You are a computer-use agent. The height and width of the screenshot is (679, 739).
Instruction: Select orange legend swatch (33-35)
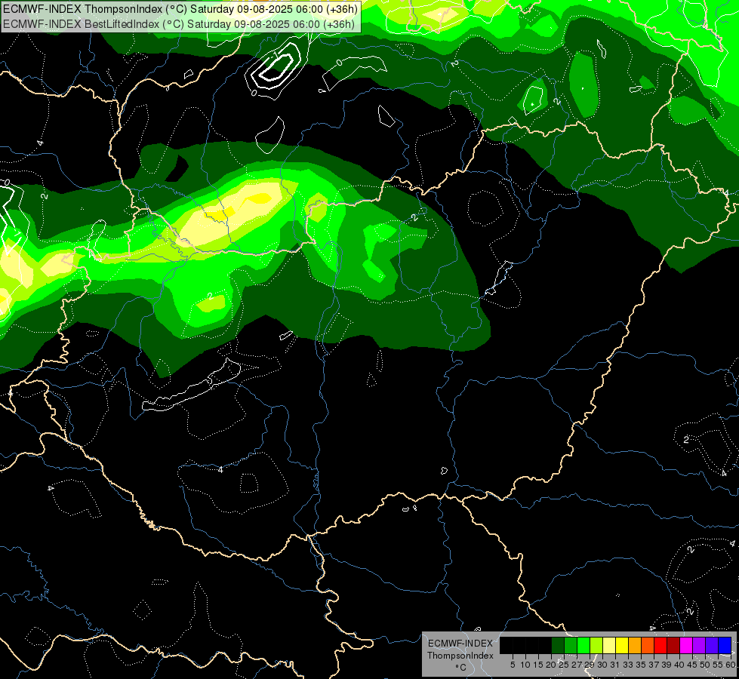coord(635,645)
